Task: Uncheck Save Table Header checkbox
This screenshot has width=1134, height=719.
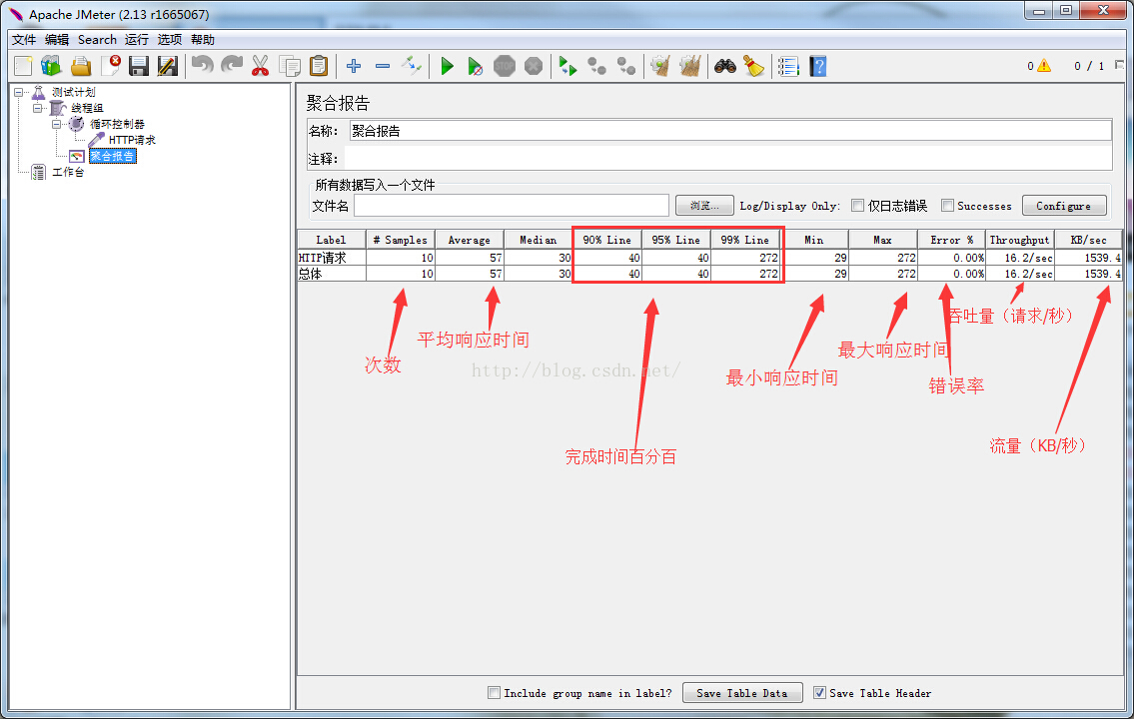Action: tap(819, 692)
